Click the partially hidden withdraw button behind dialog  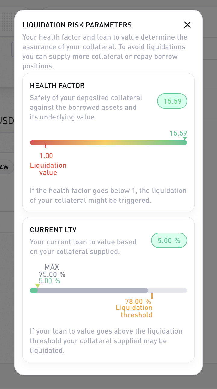(7, 167)
